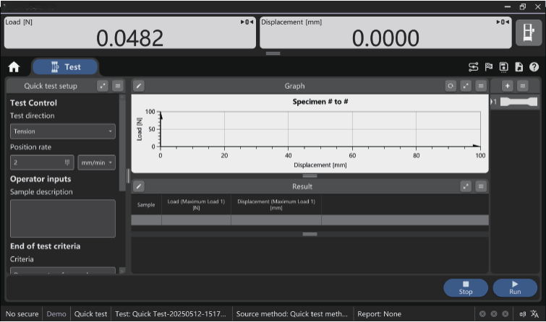This screenshot has height=322, width=546.
Task: Open the Test direction Tension dropdown
Action: 62,131
